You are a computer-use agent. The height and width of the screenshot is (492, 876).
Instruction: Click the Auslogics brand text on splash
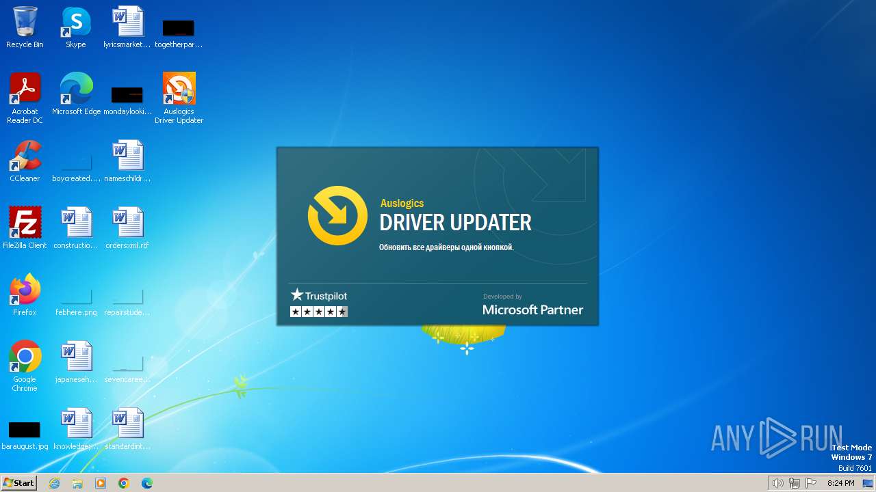[402, 203]
